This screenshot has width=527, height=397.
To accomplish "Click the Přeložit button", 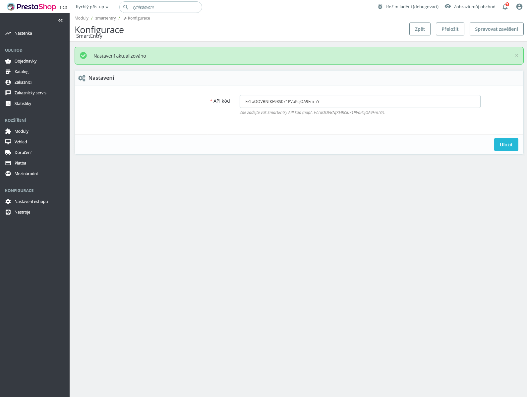I will [450, 29].
